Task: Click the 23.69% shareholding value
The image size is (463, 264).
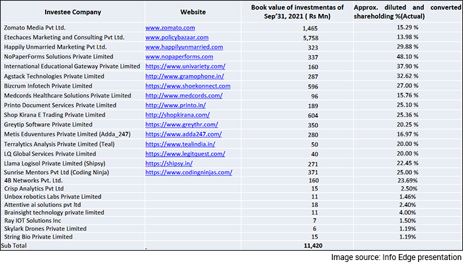Action: (407, 181)
